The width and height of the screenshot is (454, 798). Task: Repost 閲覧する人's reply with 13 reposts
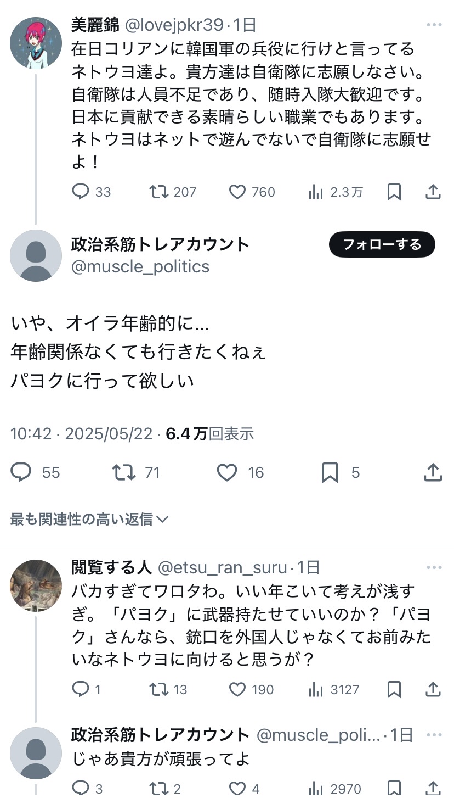159,689
